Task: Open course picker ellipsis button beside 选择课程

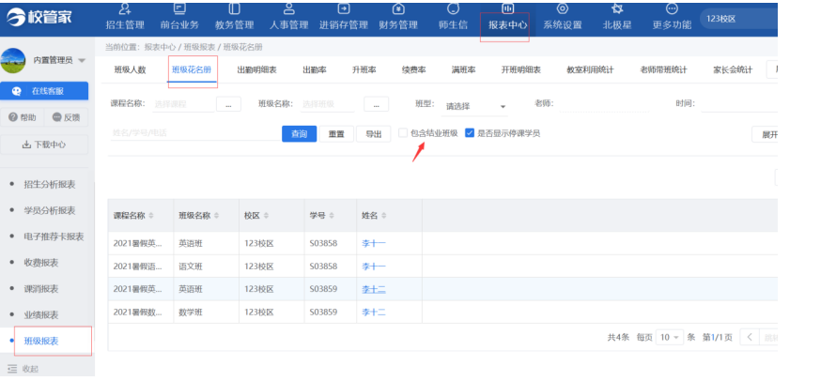Action: [229, 104]
